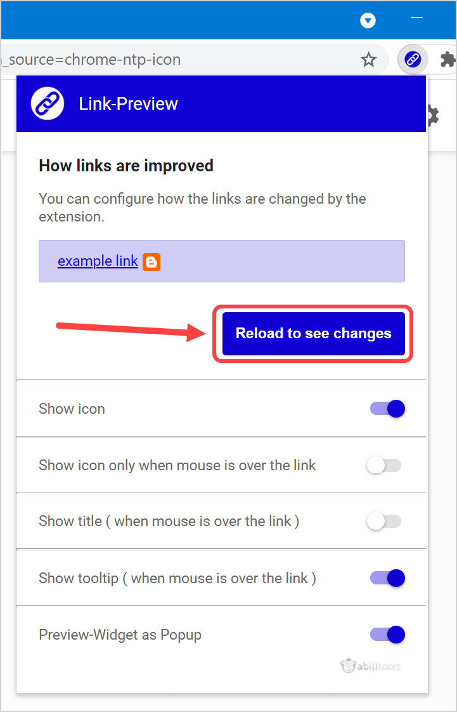The height and width of the screenshot is (712, 457).
Task: Open the example link
Action: pos(98,261)
